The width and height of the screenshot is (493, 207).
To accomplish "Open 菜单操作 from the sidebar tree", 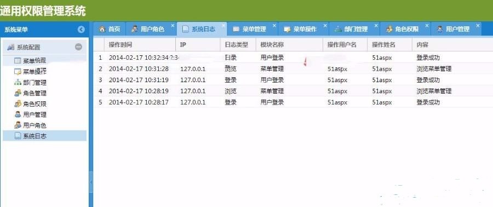I will [35, 72].
